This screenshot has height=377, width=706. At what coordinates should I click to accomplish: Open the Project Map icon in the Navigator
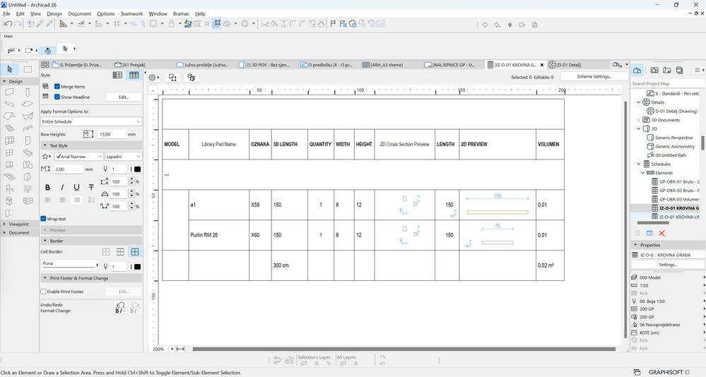coord(637,70)
